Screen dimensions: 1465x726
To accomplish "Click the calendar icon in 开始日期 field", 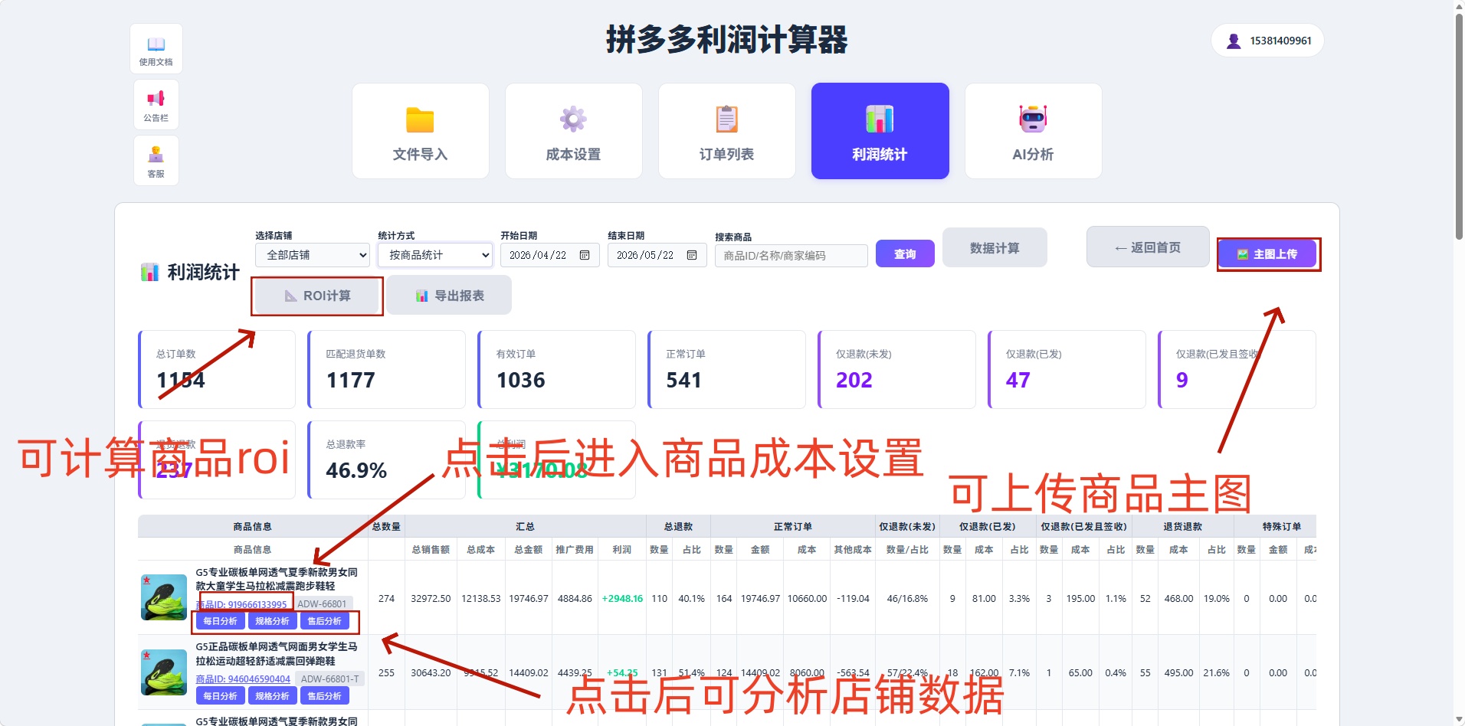I will pos(585,255).
